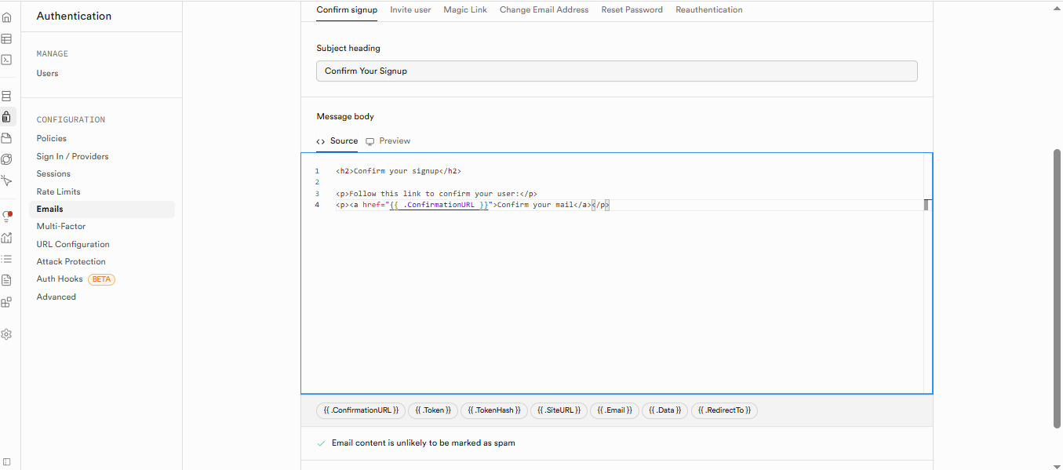The width and height of the screenshot is (1063, 470).
Task: Open Users in the Manage section
Action: coord(47,73)
